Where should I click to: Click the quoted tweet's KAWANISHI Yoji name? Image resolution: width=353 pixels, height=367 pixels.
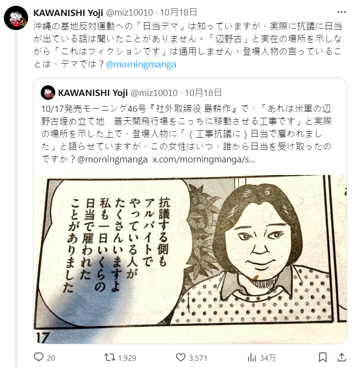click(93, 93)
